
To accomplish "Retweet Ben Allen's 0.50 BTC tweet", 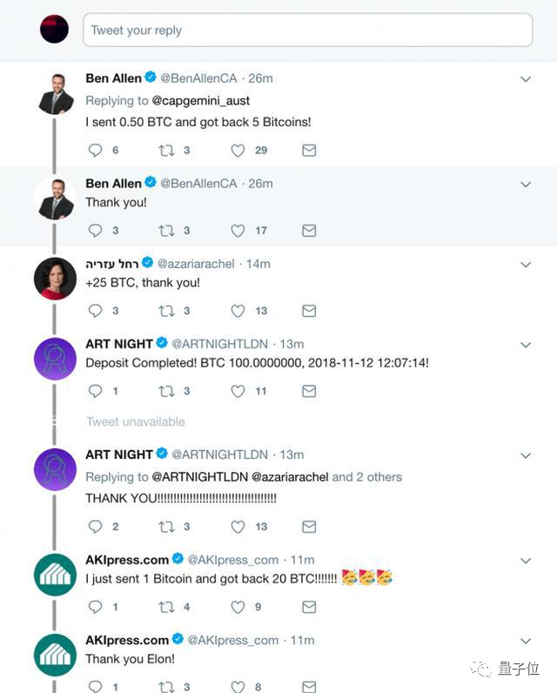I will pyautogui.click(x=166, y=151).
